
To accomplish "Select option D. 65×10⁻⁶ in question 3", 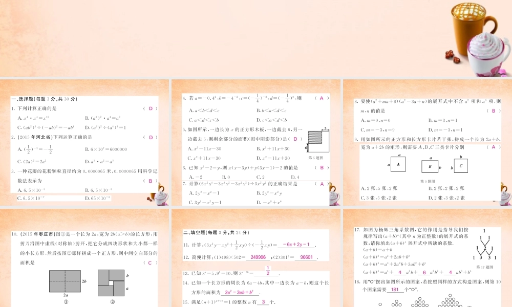I will click(x=97, y=199).
